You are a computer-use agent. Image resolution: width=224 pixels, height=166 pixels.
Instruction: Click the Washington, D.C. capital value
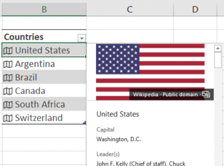point(119,139)
